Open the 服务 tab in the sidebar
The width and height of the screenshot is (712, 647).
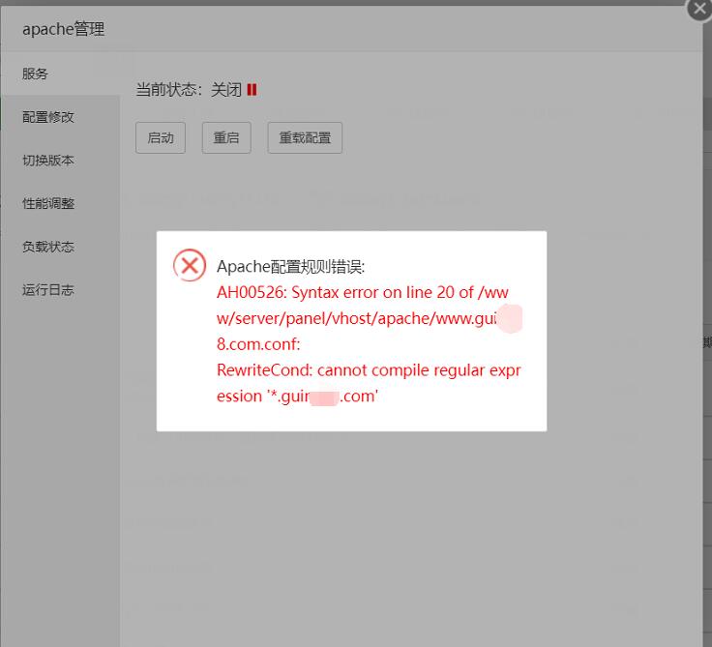[x=60, y=74]
